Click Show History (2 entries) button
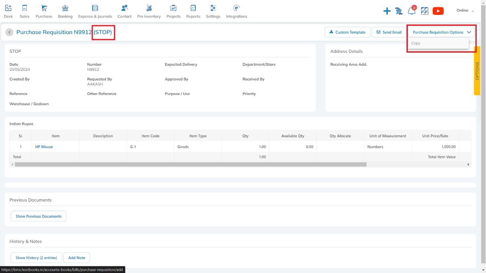 pyautogui.click(x=36, y=257)
